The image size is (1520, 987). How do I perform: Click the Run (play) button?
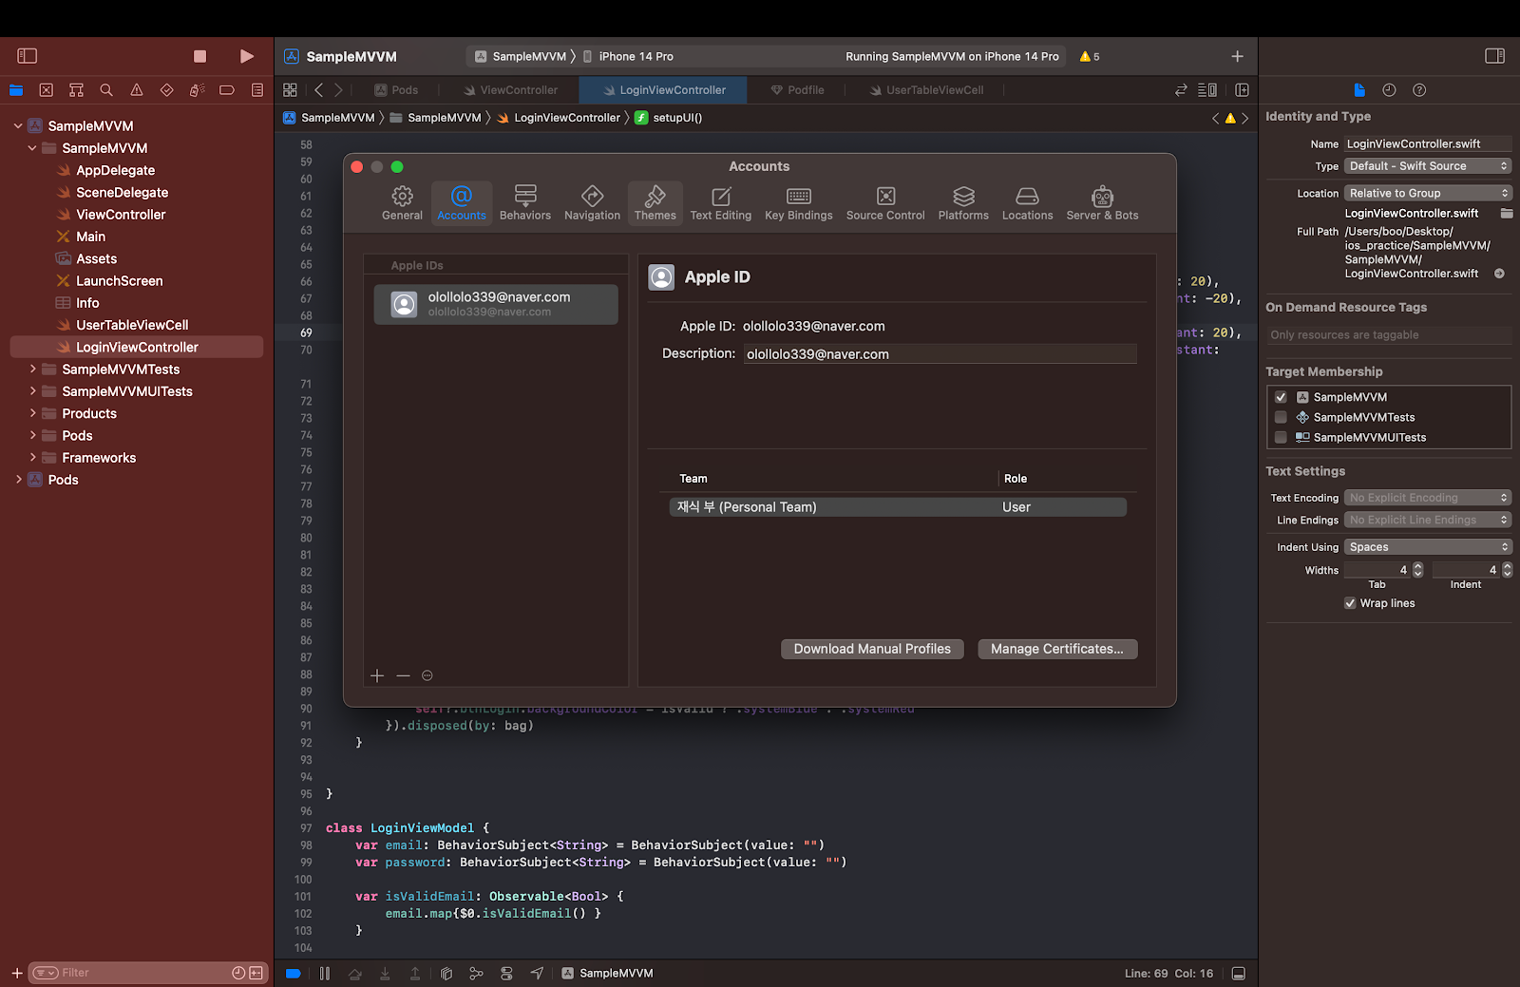click(x=247, y=56)
